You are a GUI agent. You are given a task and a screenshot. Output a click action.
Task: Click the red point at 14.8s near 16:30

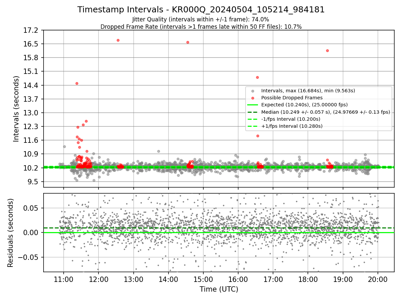point(257,77)
